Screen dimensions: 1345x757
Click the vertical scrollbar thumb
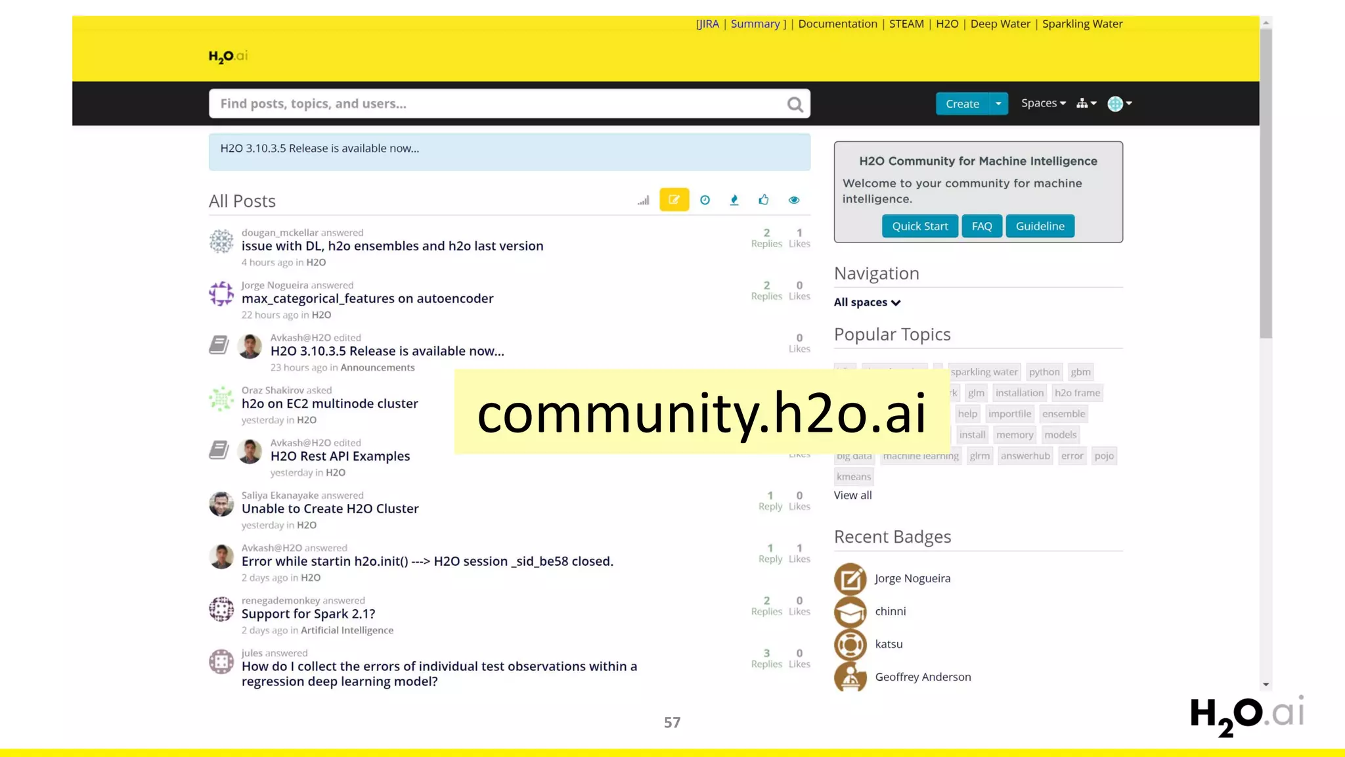point(1266,183)
